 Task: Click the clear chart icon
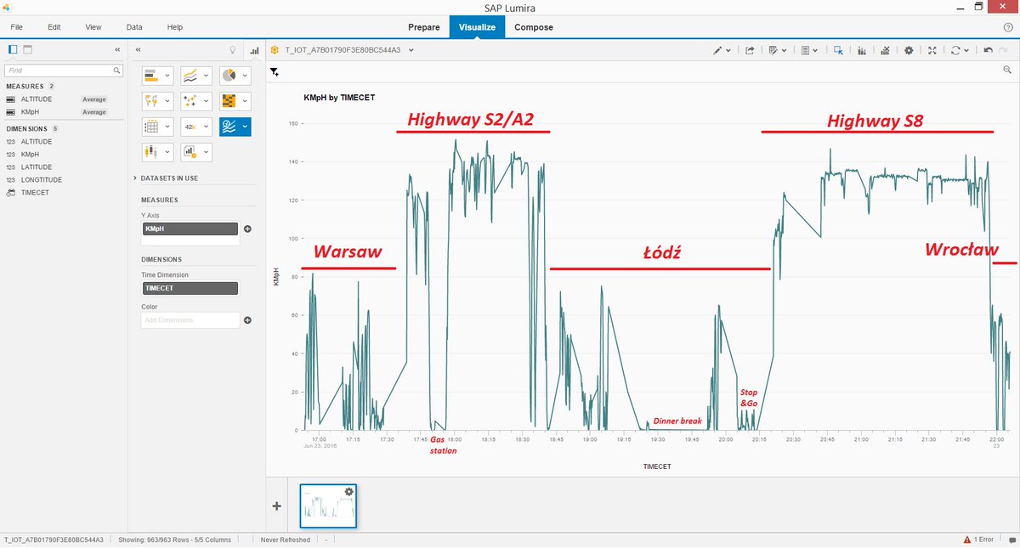(x=885, y=50)
